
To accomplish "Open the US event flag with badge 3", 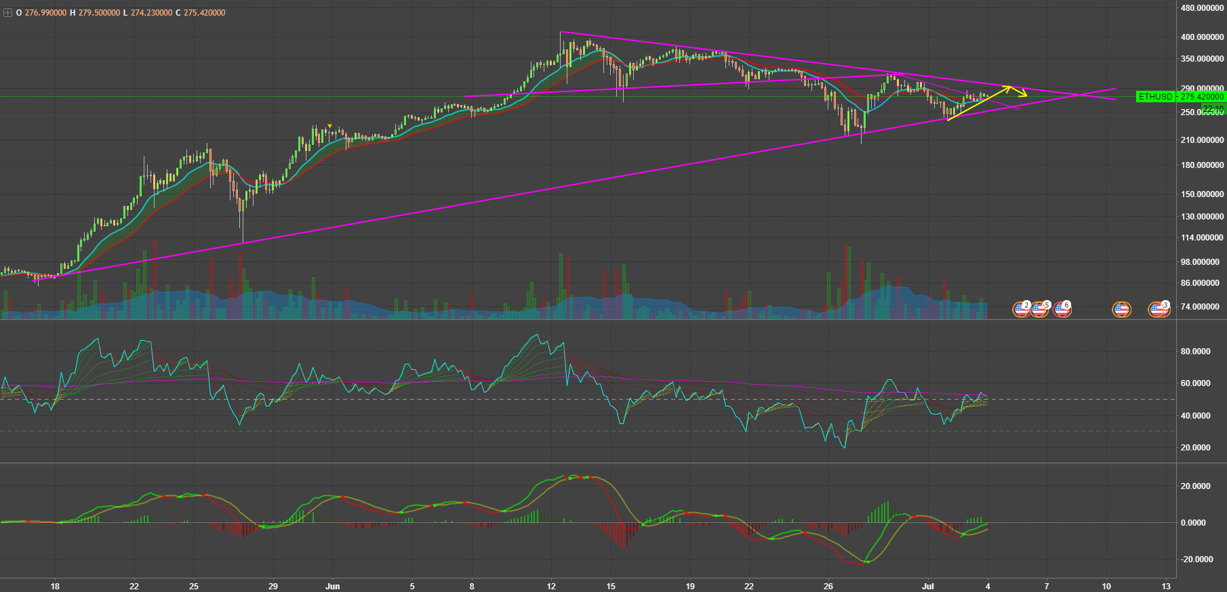I will pyautogui.click(x=1159, y=310).
